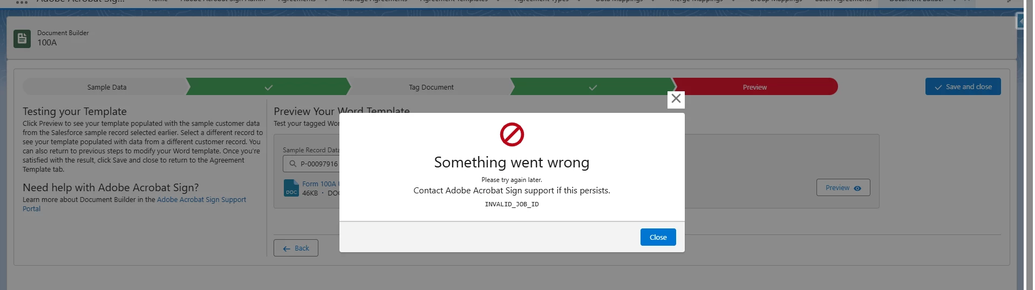This screenshot has height=290, width=1035.
Task: Click the Sample Record field showing P-00097916
Action: [311, 164]
